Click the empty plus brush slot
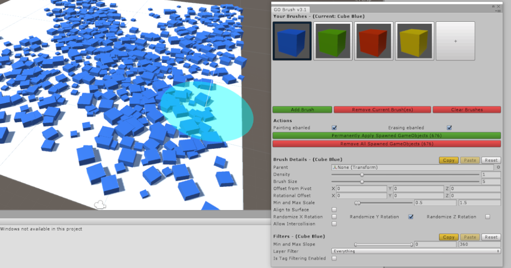 pos(455,40)
